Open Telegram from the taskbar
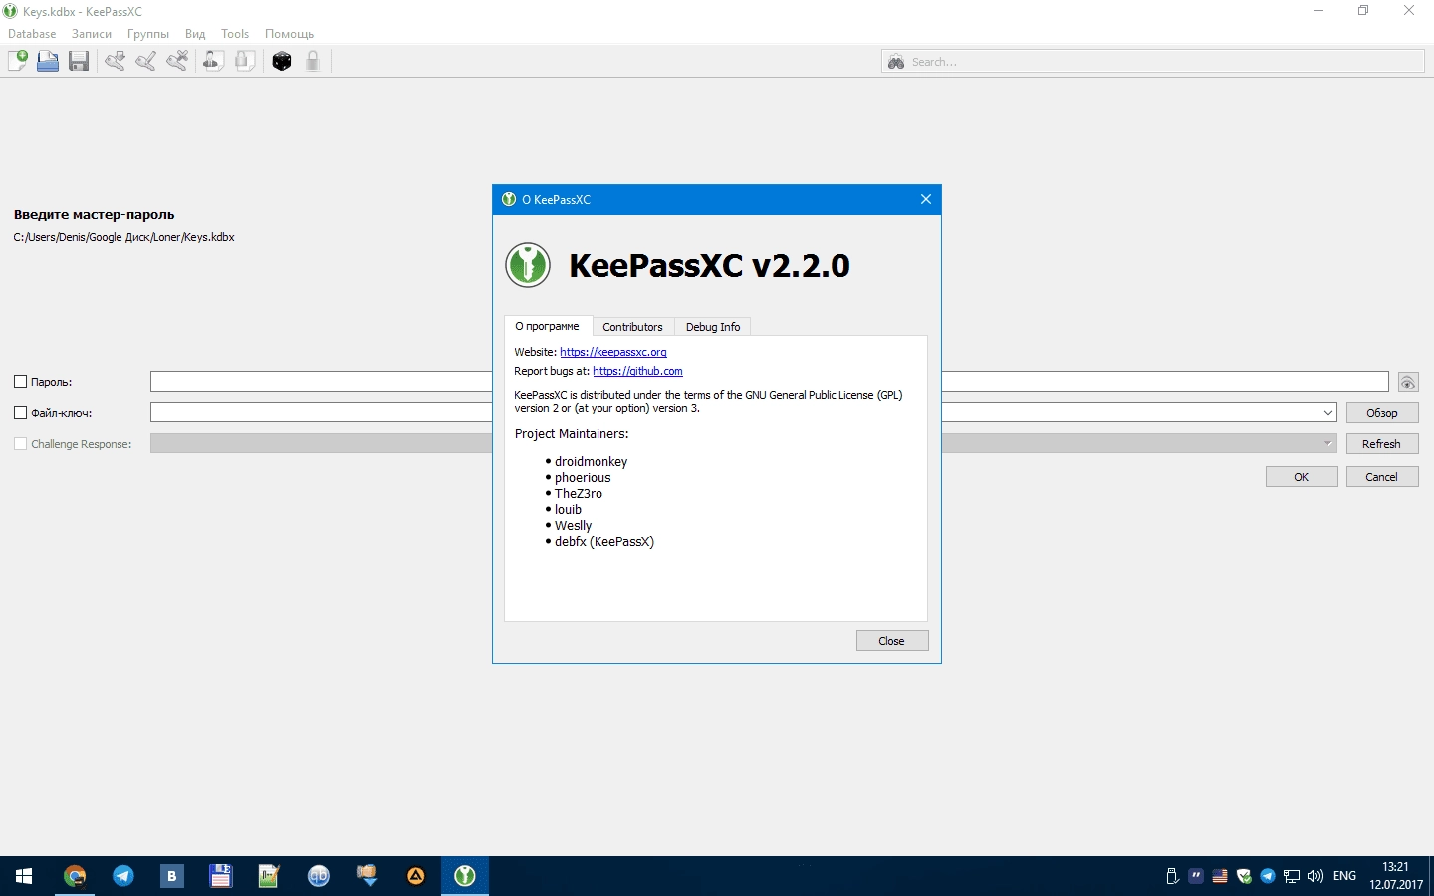 click(123, 876)
